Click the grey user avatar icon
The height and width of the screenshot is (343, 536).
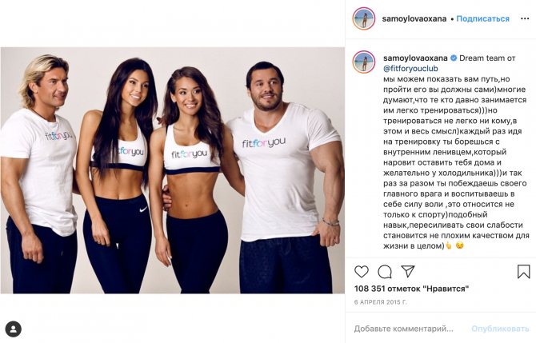coord(13,329)
